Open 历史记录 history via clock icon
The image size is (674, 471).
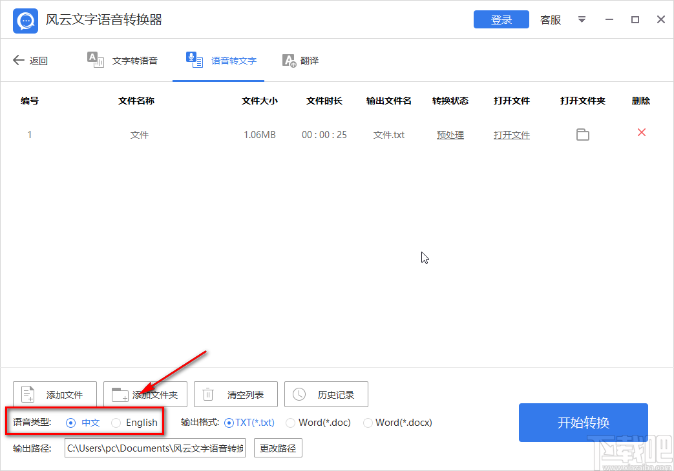click(x=298, y=394)
